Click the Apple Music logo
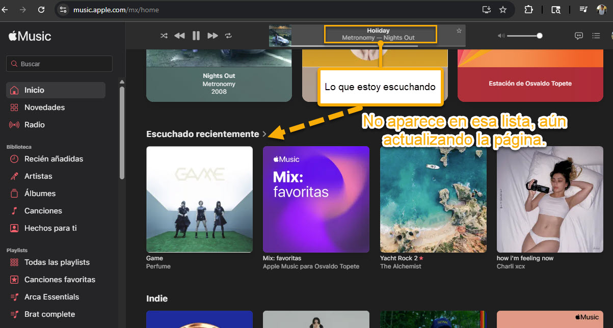This screenshot has width=613, height=328. [30, 36]
